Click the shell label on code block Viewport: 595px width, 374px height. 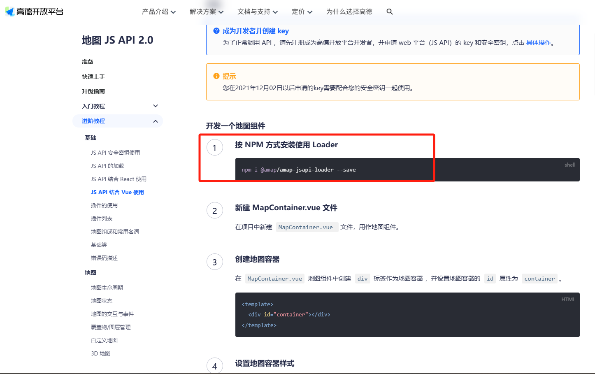click(570, 165)
